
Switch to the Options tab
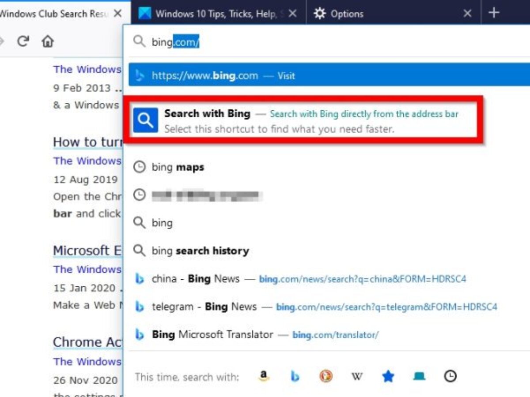393,14
